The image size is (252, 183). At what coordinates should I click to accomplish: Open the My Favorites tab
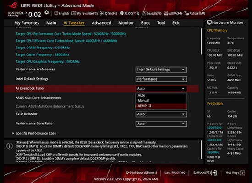tap(27, 23)
